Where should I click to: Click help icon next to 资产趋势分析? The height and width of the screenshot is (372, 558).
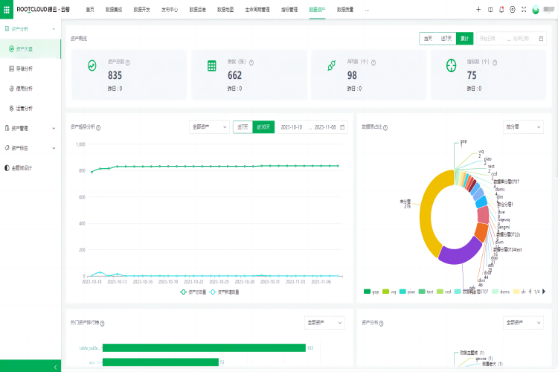[98, 127]
